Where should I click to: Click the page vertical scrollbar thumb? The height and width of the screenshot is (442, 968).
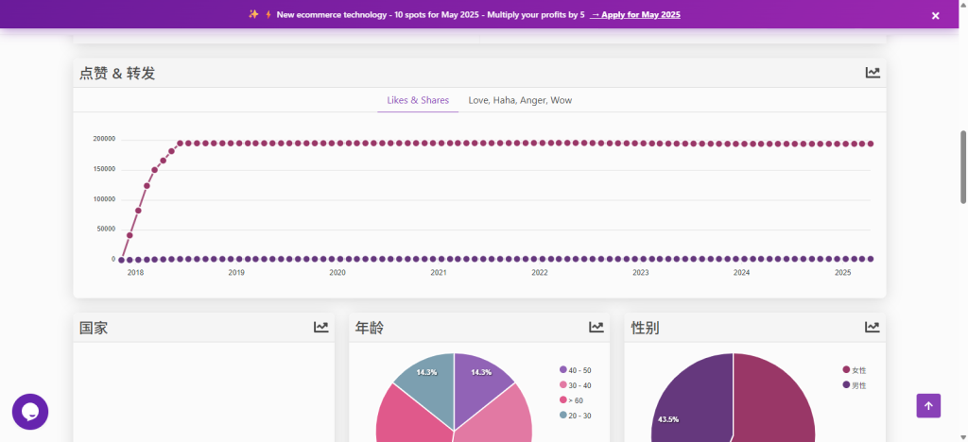pyautogui.click(x=963, y=167)
